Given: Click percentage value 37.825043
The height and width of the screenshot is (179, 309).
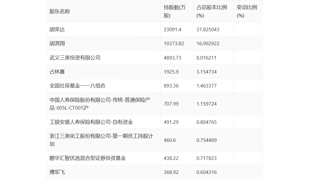Looking at the screenshot, I should click(208, 30).
